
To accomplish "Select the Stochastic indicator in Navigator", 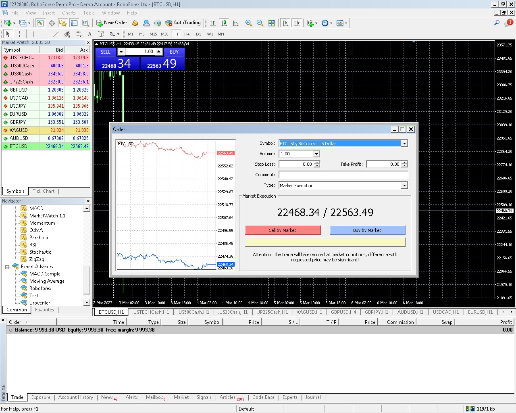I will 40,252.
